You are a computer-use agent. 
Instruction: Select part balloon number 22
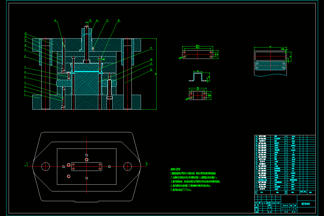tap(151, 70)
